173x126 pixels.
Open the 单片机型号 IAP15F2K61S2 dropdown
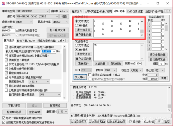tap(32, 11)
